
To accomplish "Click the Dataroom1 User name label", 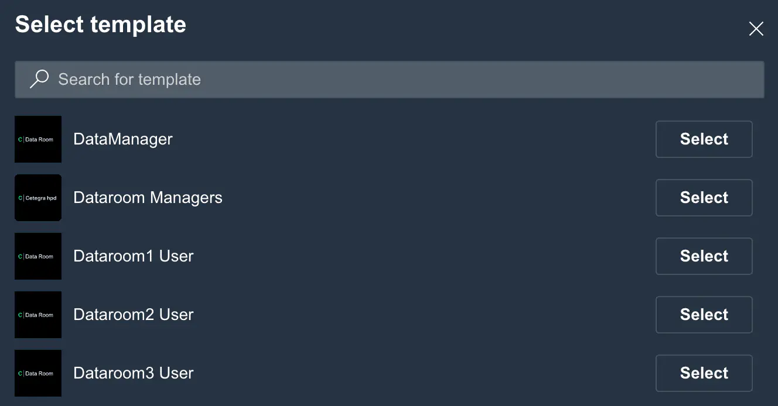I will pyautogui.click(x=134, y=256).
